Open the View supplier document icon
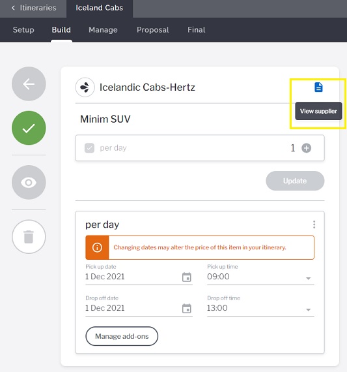Screen dimensions: 347x372 point(318,87)
